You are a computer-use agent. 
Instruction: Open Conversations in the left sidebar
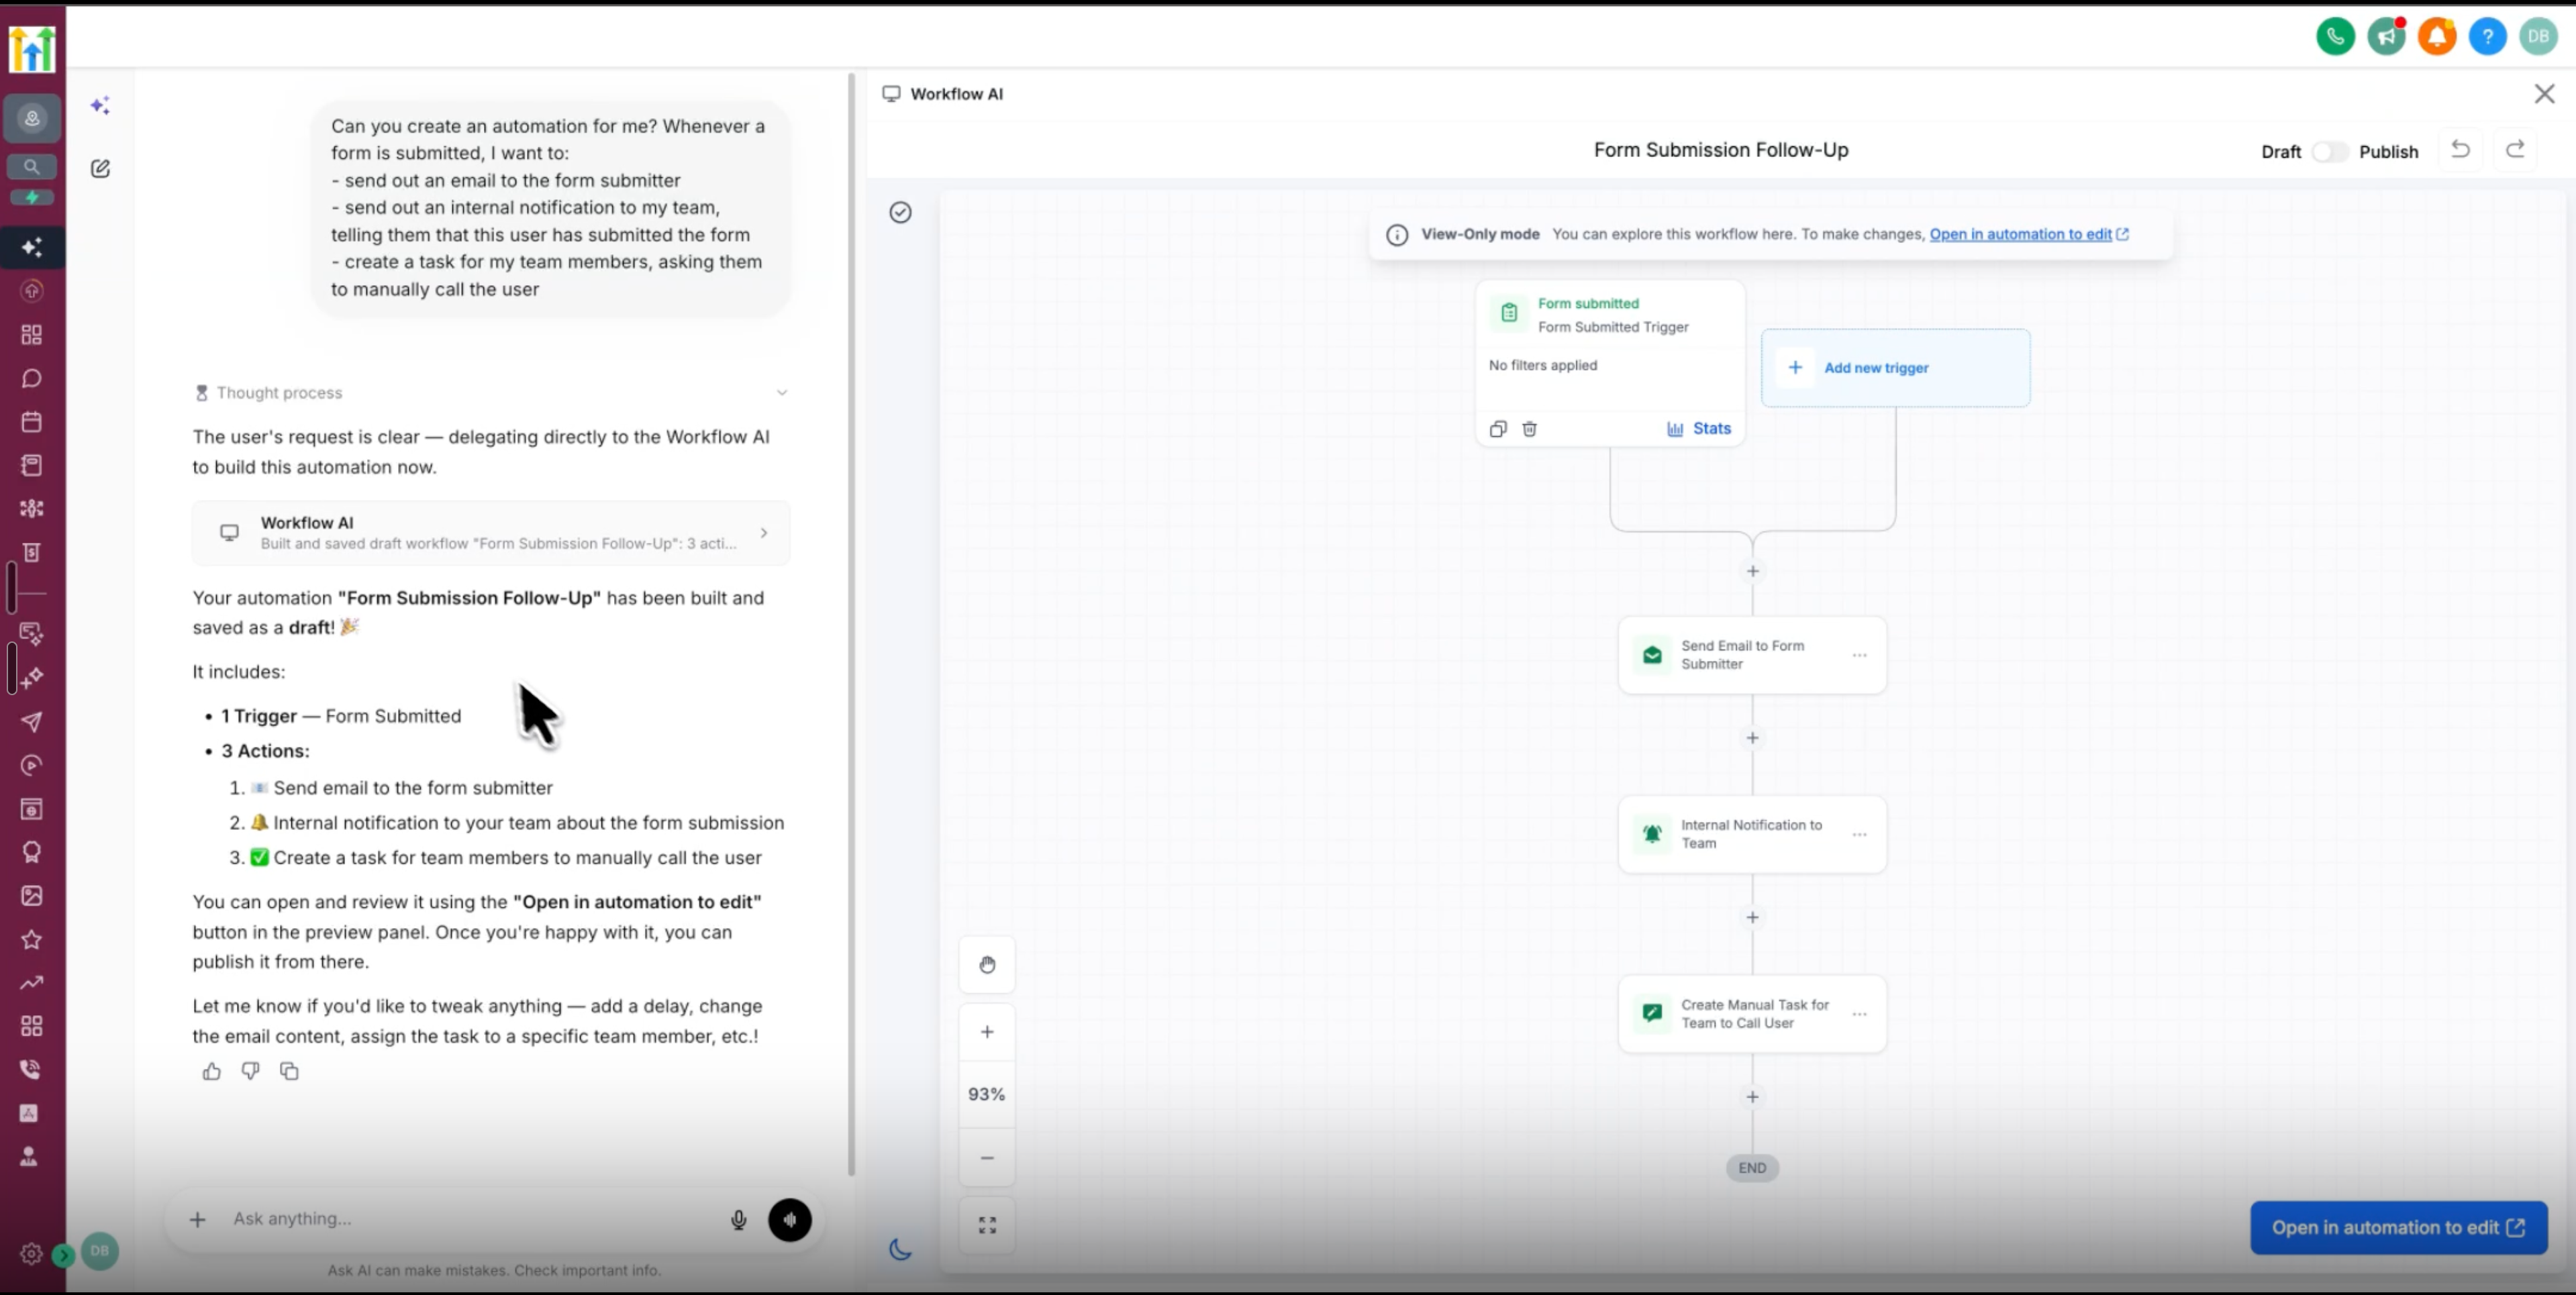point(32,378)
